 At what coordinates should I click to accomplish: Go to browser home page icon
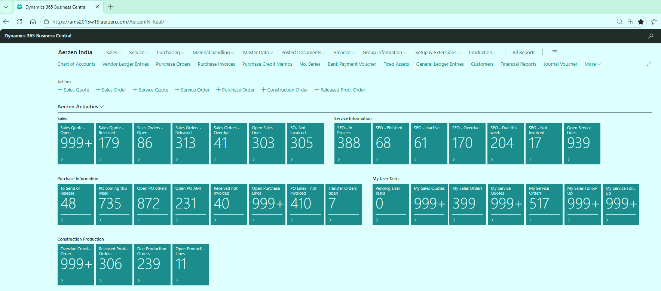[33, 22]
